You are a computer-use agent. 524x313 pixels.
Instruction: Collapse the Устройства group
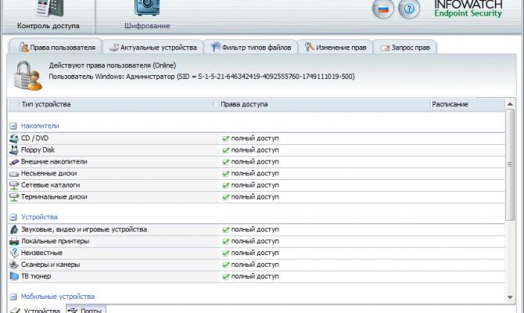click(x=13, y=218)
